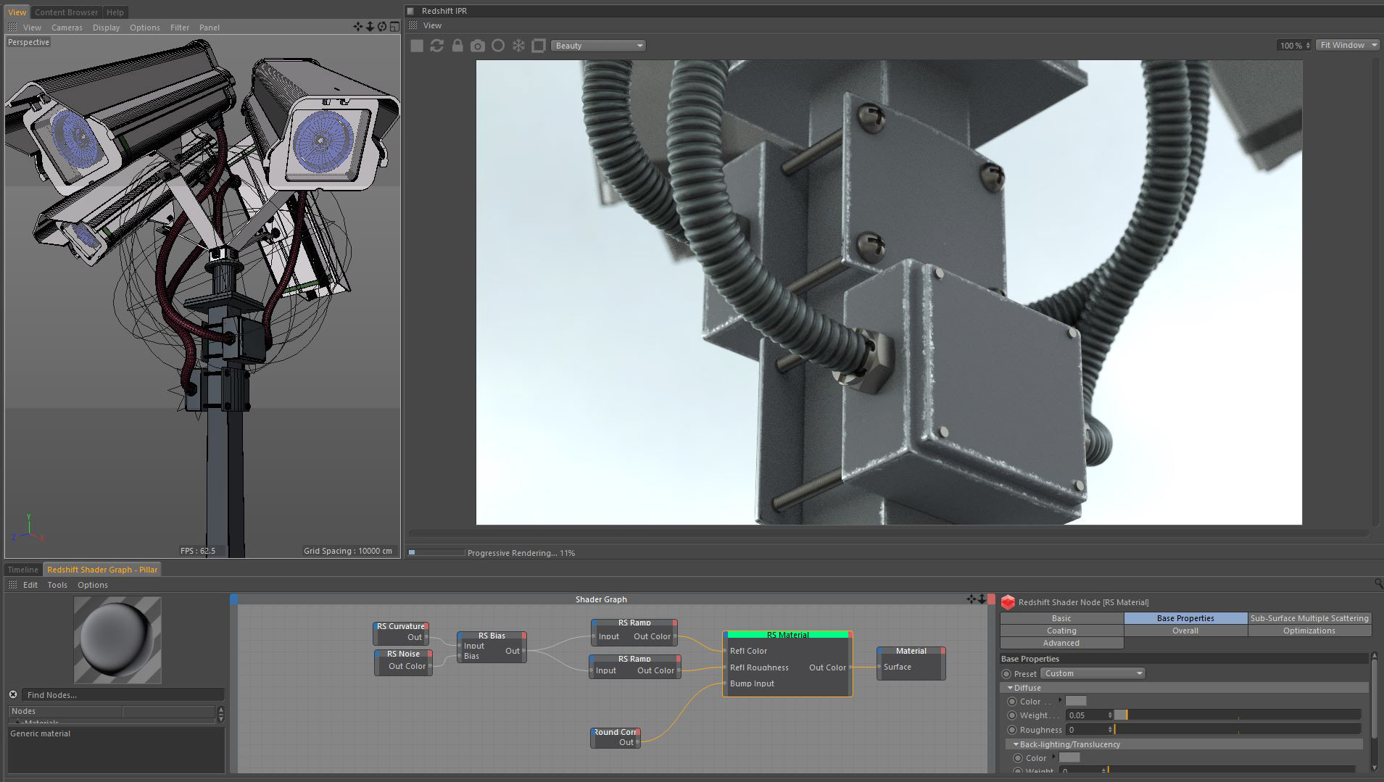
Task: Toggle the Preset animation circle
Action: click(1006, 674)
